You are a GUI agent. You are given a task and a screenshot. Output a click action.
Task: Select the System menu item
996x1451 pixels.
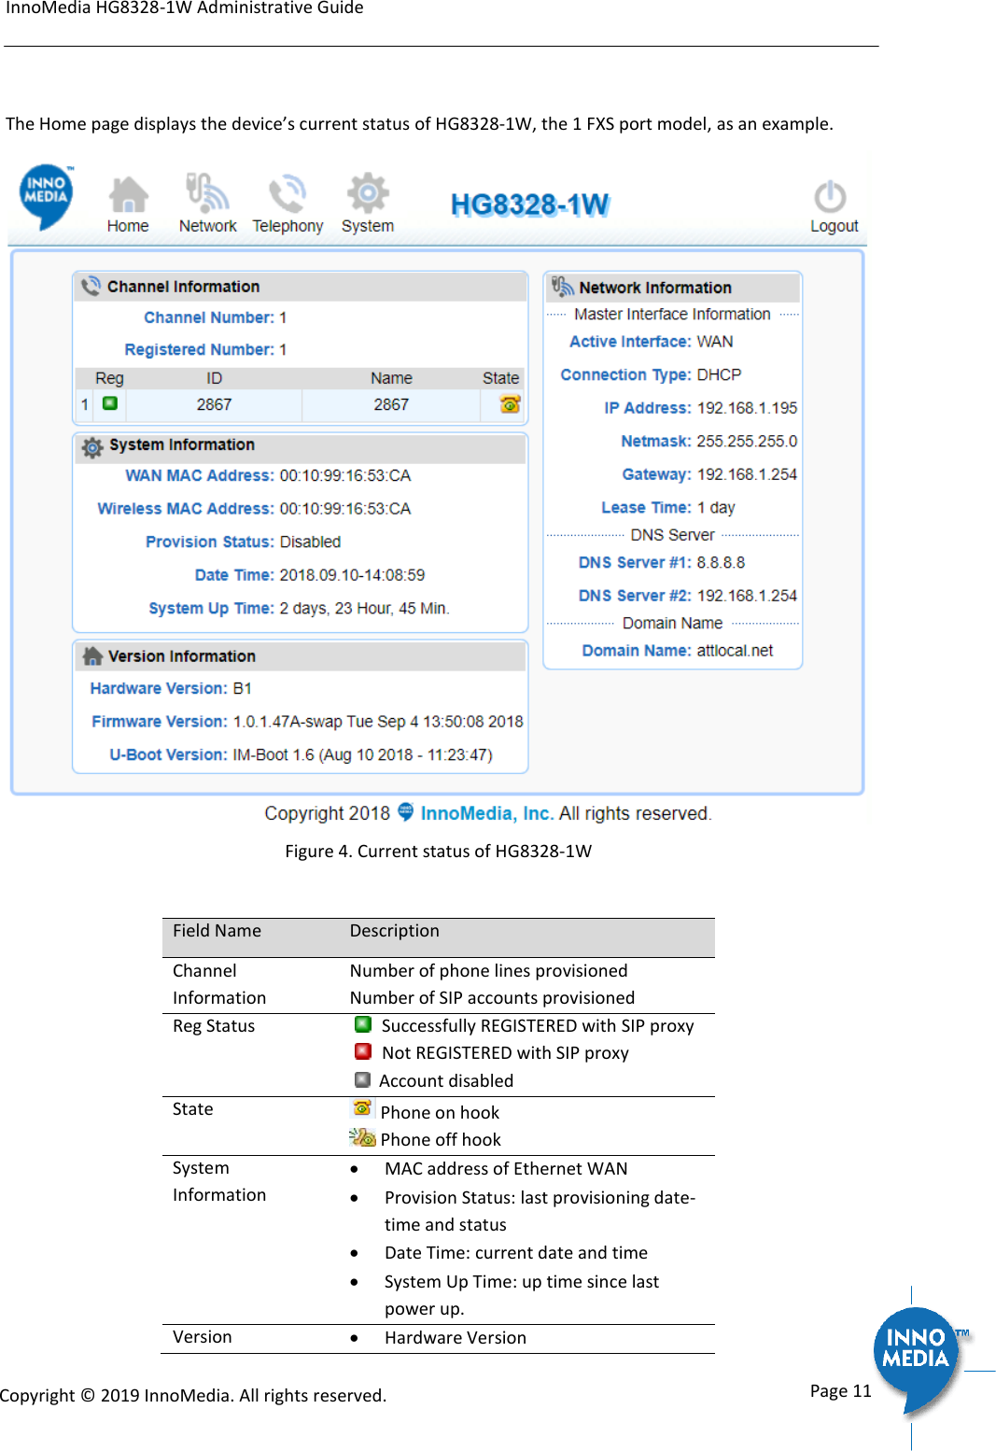click(367, 225)
